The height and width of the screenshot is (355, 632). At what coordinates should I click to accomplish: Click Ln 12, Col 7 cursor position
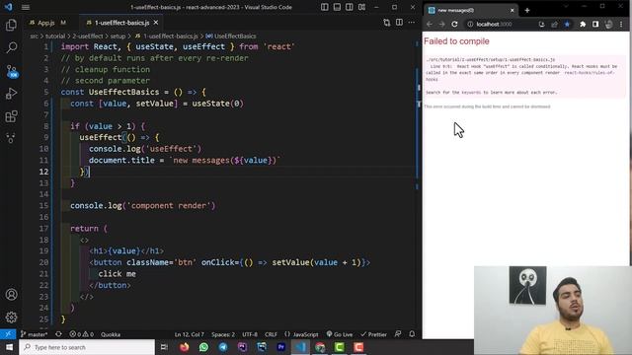point(189,334)
